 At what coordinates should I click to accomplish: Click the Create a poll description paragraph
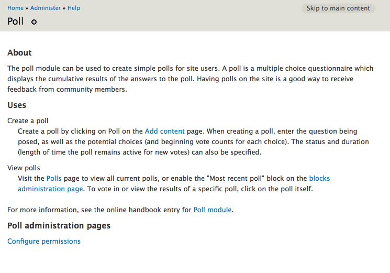(193, 141)
